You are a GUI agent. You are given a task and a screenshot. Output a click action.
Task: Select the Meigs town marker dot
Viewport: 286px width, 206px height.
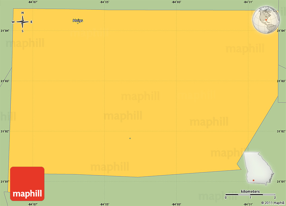[78, 23]
